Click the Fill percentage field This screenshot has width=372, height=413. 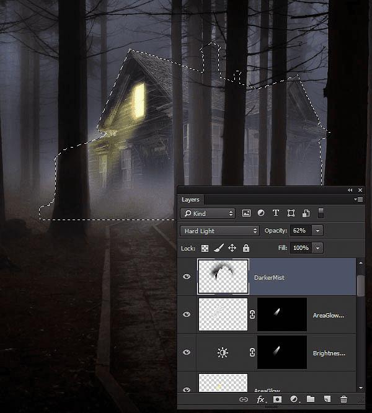pyautogui.click(x=301, y=248)
